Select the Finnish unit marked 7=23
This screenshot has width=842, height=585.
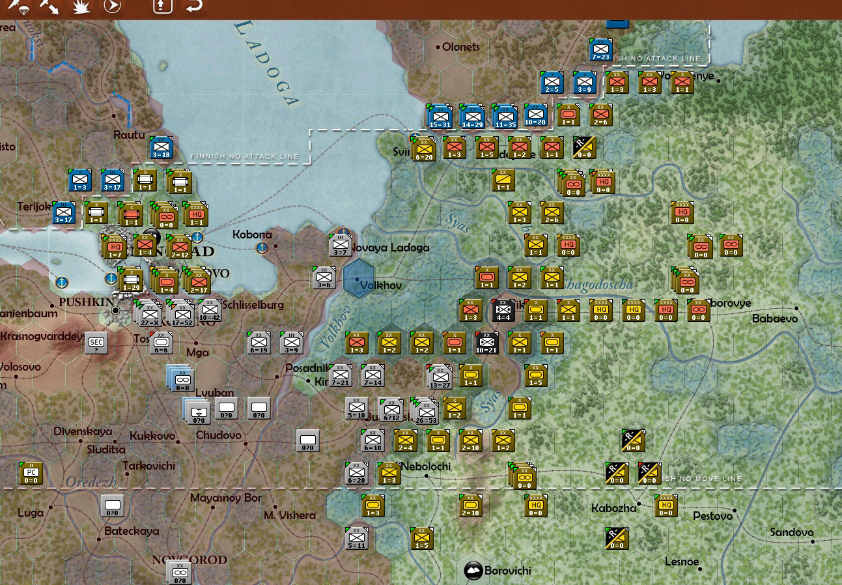601,50
